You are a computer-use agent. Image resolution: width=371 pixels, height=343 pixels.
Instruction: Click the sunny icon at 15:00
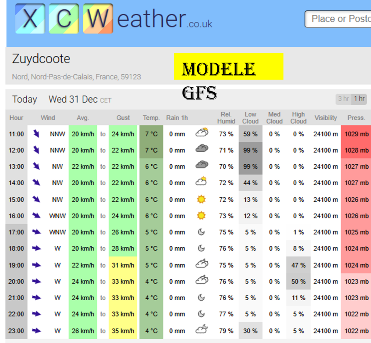201,199
